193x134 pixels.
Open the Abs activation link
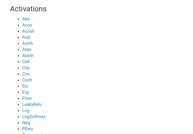point(26,19)
